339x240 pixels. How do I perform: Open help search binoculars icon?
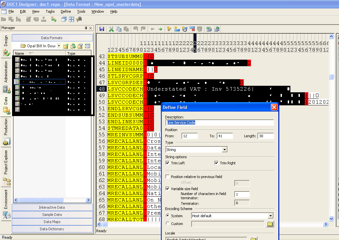[79, 20]
